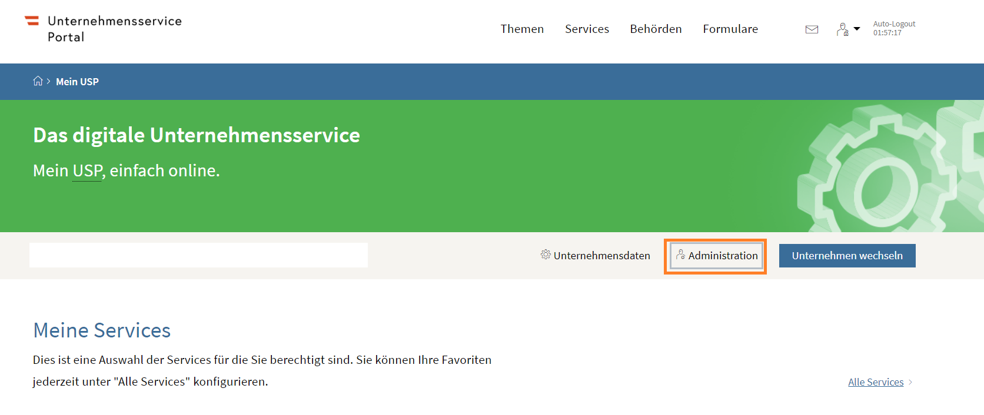
Task: Open the Alle Services link
Action: pyautogui.click(x=875, y=382)
